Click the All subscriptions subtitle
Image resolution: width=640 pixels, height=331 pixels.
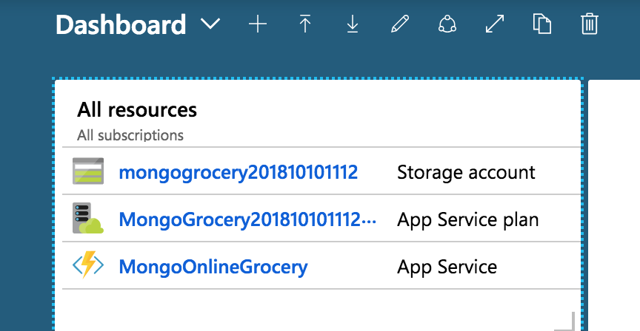point(130,135)
